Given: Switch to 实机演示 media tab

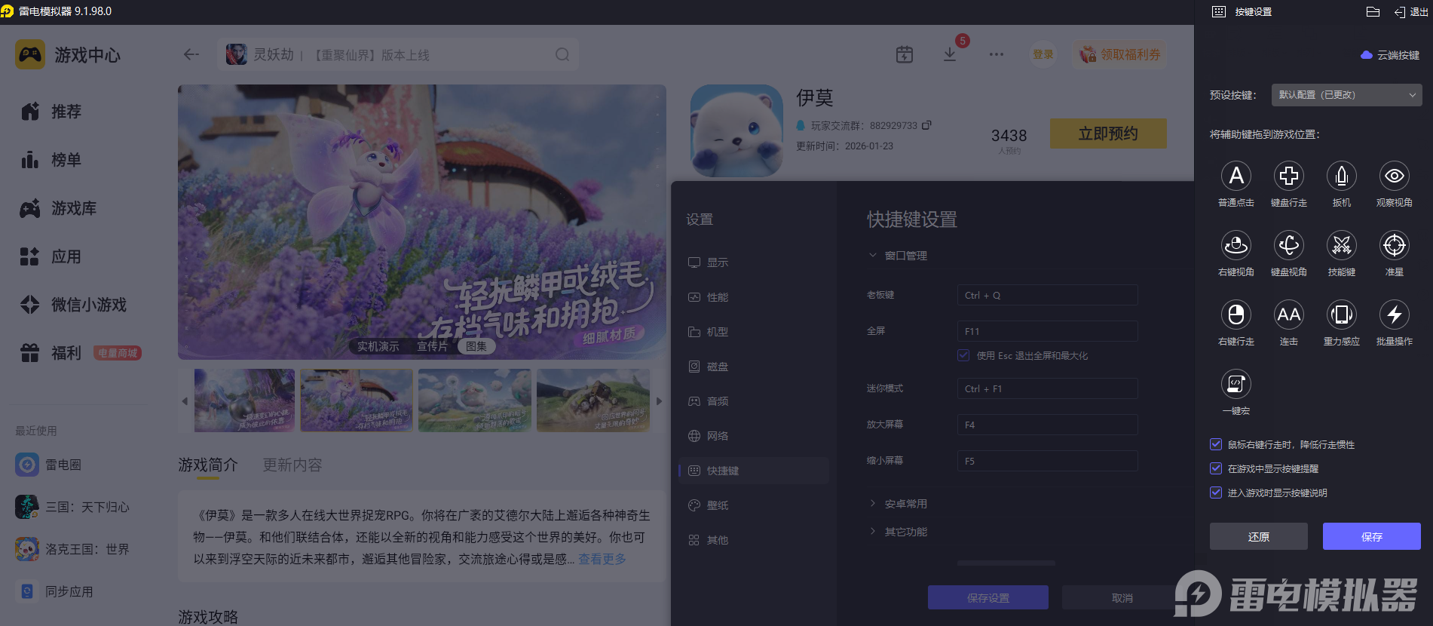Looking at the screenshot, I should point(378,346).
